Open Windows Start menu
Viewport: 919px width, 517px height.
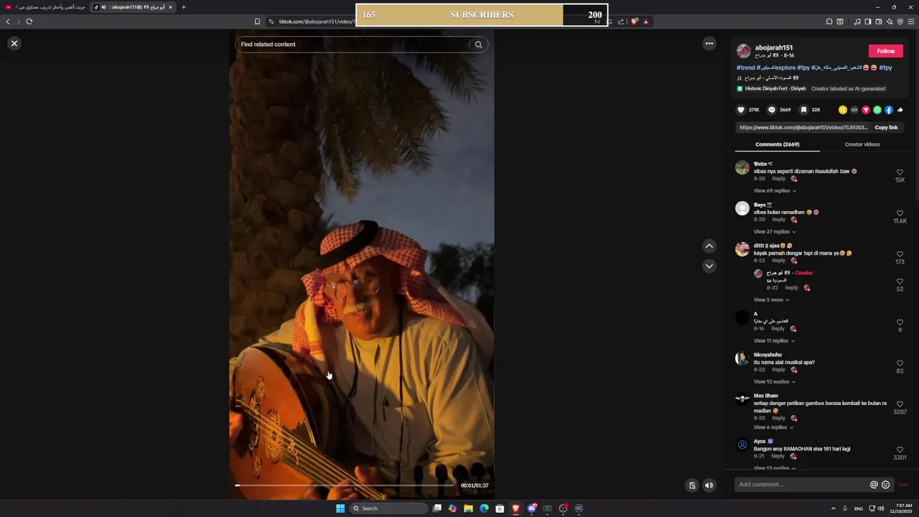340,508
